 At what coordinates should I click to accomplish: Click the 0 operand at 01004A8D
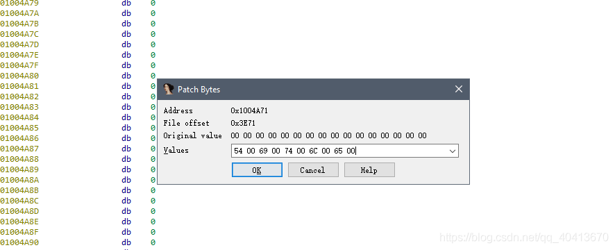(x=153, y=211)
